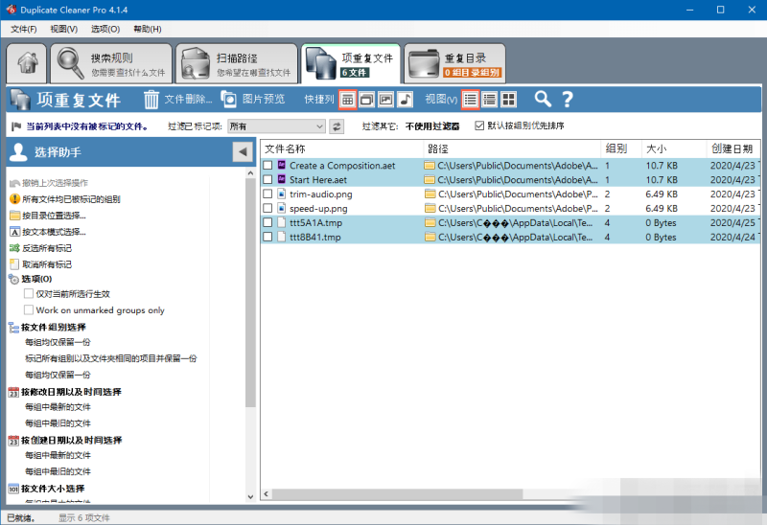Switch to thumbnail grid view icon
Screen dimensions: 767x525
tap(508, 99)
